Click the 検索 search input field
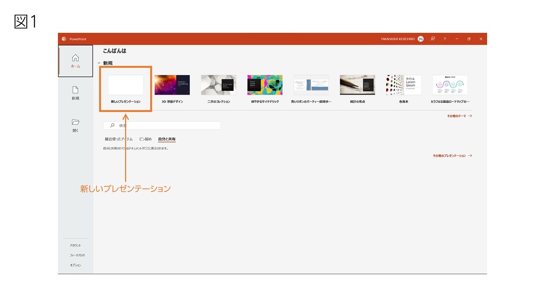The width and height of the screenshot is (545, 307). tap(162, 125)
